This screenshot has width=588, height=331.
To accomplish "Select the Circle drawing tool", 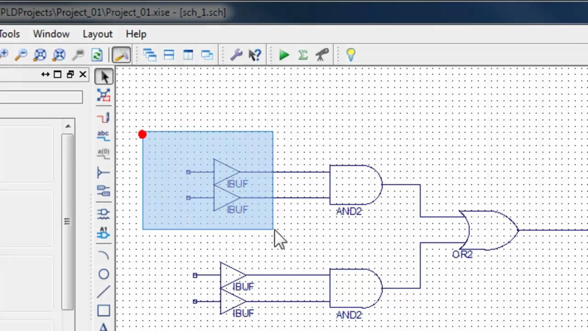I will click(103, 274).
